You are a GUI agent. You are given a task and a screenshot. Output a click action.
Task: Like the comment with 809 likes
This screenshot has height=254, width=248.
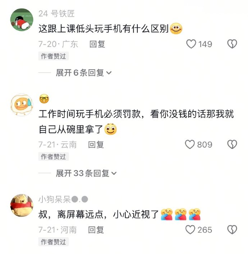[x=190, y=144]
